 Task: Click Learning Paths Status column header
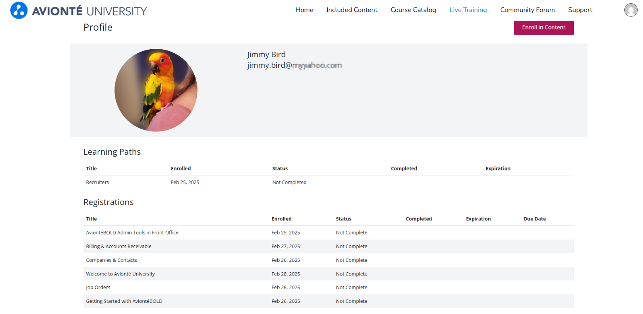(280, 169)
